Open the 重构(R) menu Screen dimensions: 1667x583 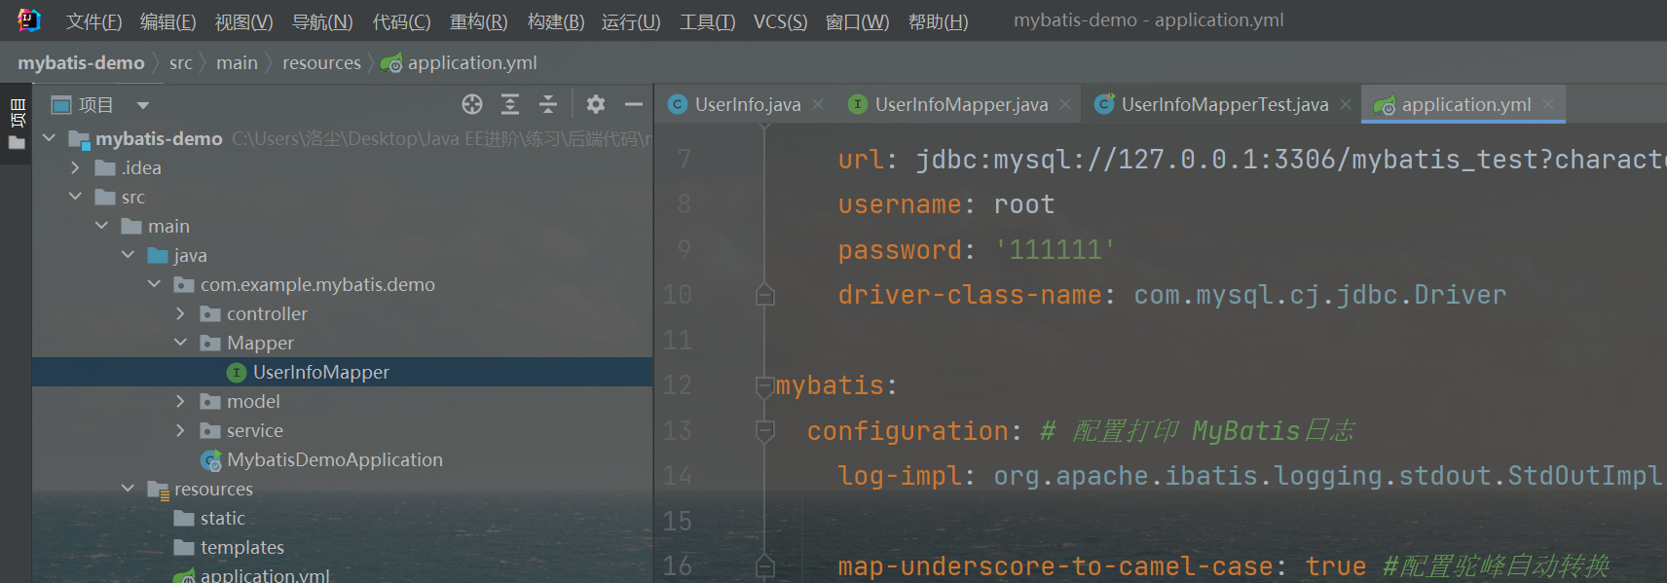(x=478, y=21)
